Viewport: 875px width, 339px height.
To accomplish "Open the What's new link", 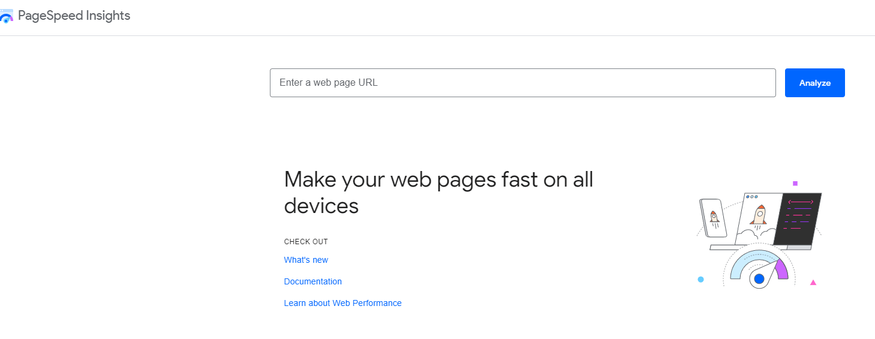I will pyautogui.click(x=306, y=260).
